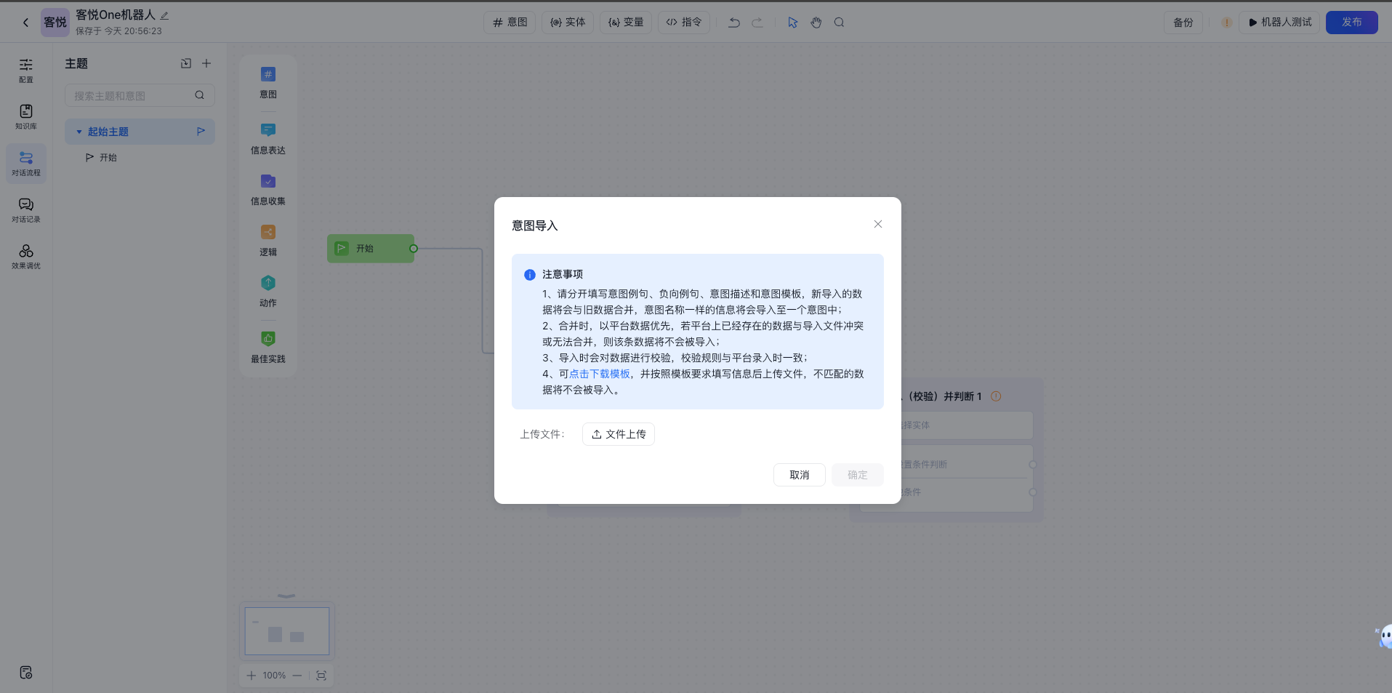Click the redo icon in the top toolbar
1392x693 pixels.
click(x=758, y=23)
